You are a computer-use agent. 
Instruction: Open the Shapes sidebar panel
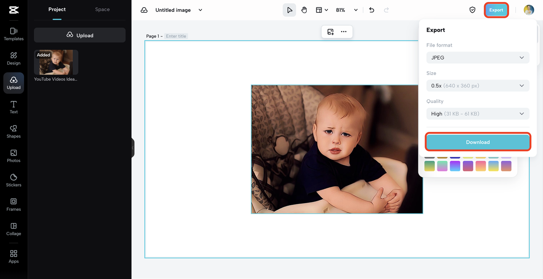point(14,132)
